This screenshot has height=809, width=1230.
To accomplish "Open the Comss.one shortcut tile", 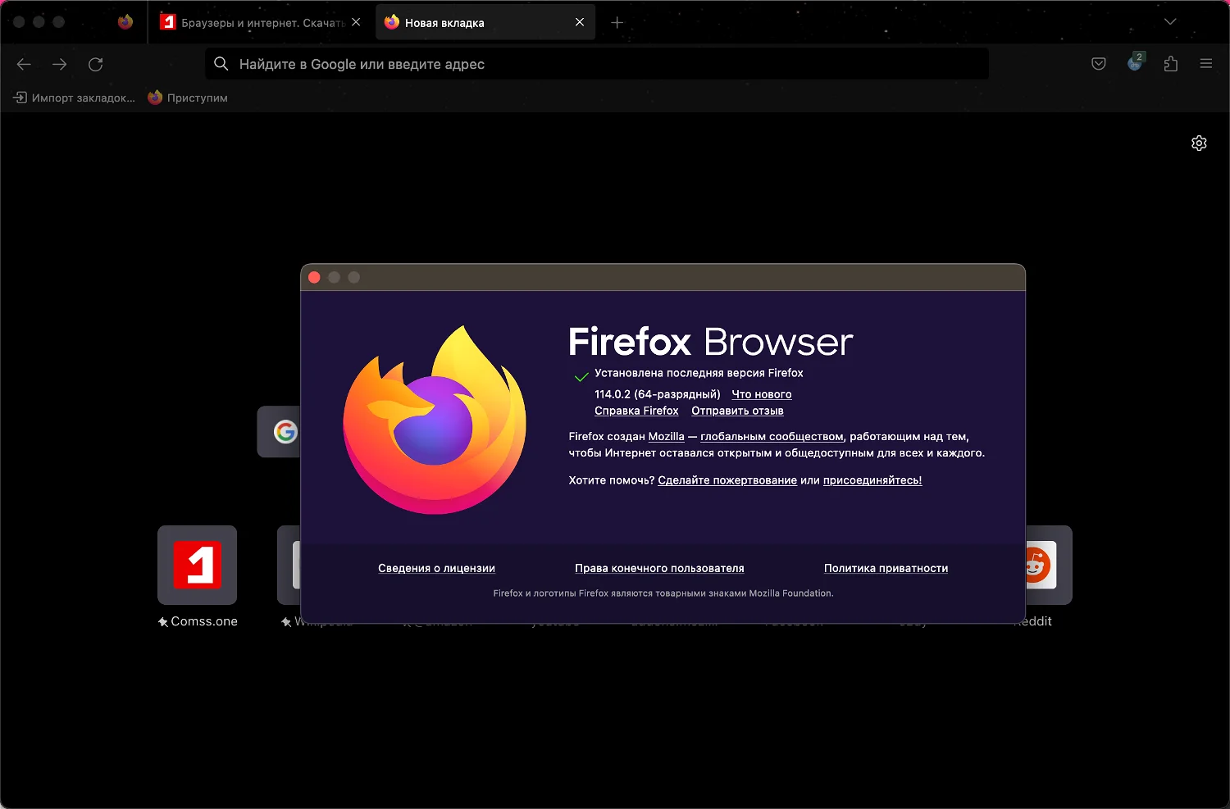I will [198, 566].
